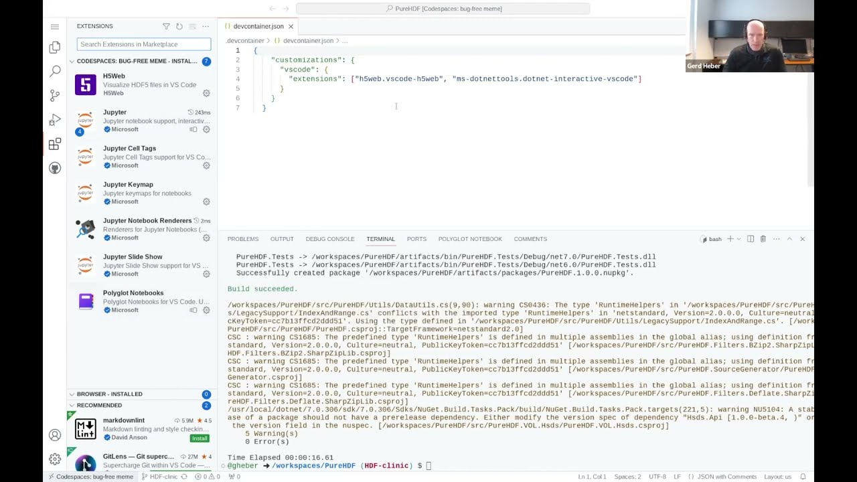Screen dimensions: 857x482
Task: Open the Jupyter Slide Show extension entry
Action: click(x=142, y=265)
